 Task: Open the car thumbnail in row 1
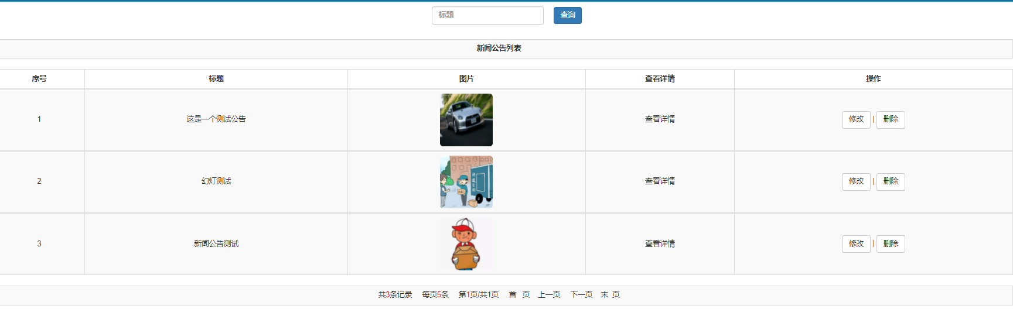(466, 120)
